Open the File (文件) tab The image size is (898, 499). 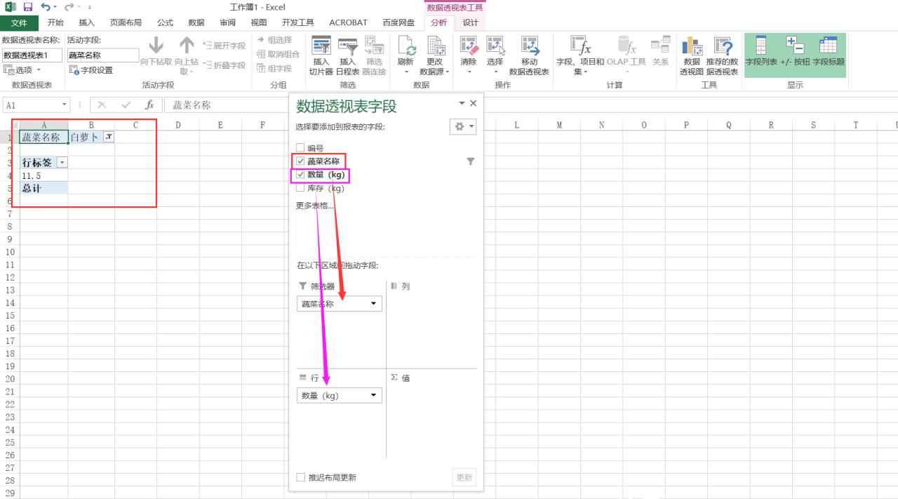point(20,22)
